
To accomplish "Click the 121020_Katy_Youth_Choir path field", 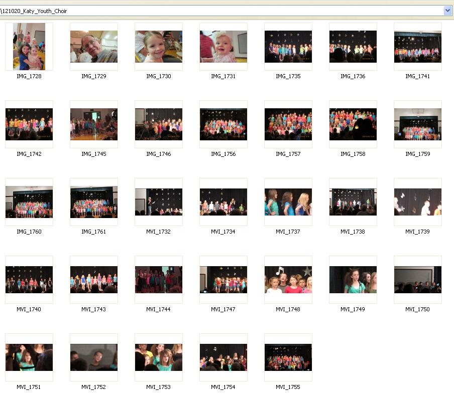I will [221, 11].
